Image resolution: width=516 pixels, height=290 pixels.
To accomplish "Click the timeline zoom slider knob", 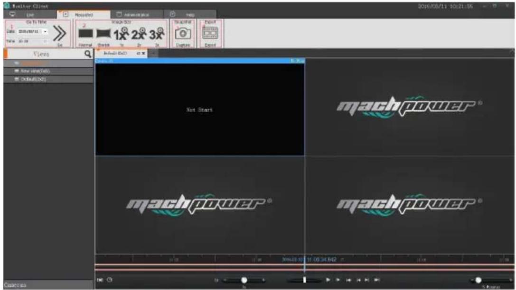I will tap(478, 280).
